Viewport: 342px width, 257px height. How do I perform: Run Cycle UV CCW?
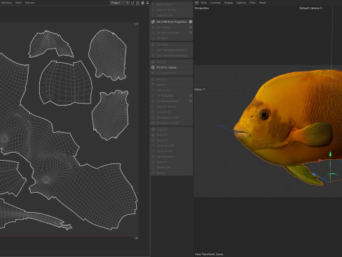(172, 146)
